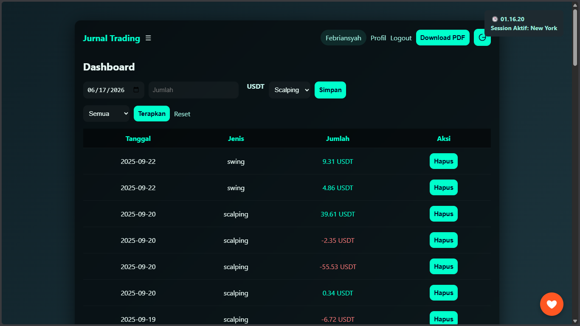Image resolution: width=580 pixels, height=326 pixels.
Task: Click the Jenis column header
Action: 236,138
